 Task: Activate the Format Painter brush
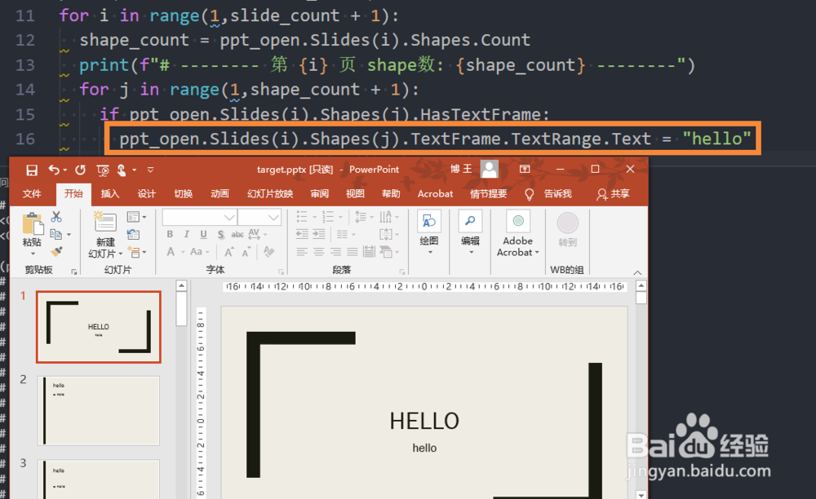click(x=56, y=252)
